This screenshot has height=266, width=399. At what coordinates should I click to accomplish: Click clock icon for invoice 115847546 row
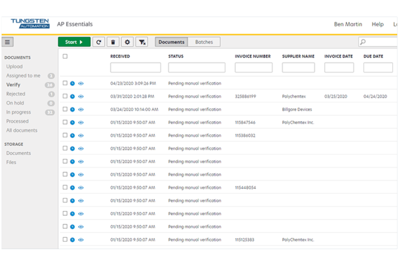point(72,122)
